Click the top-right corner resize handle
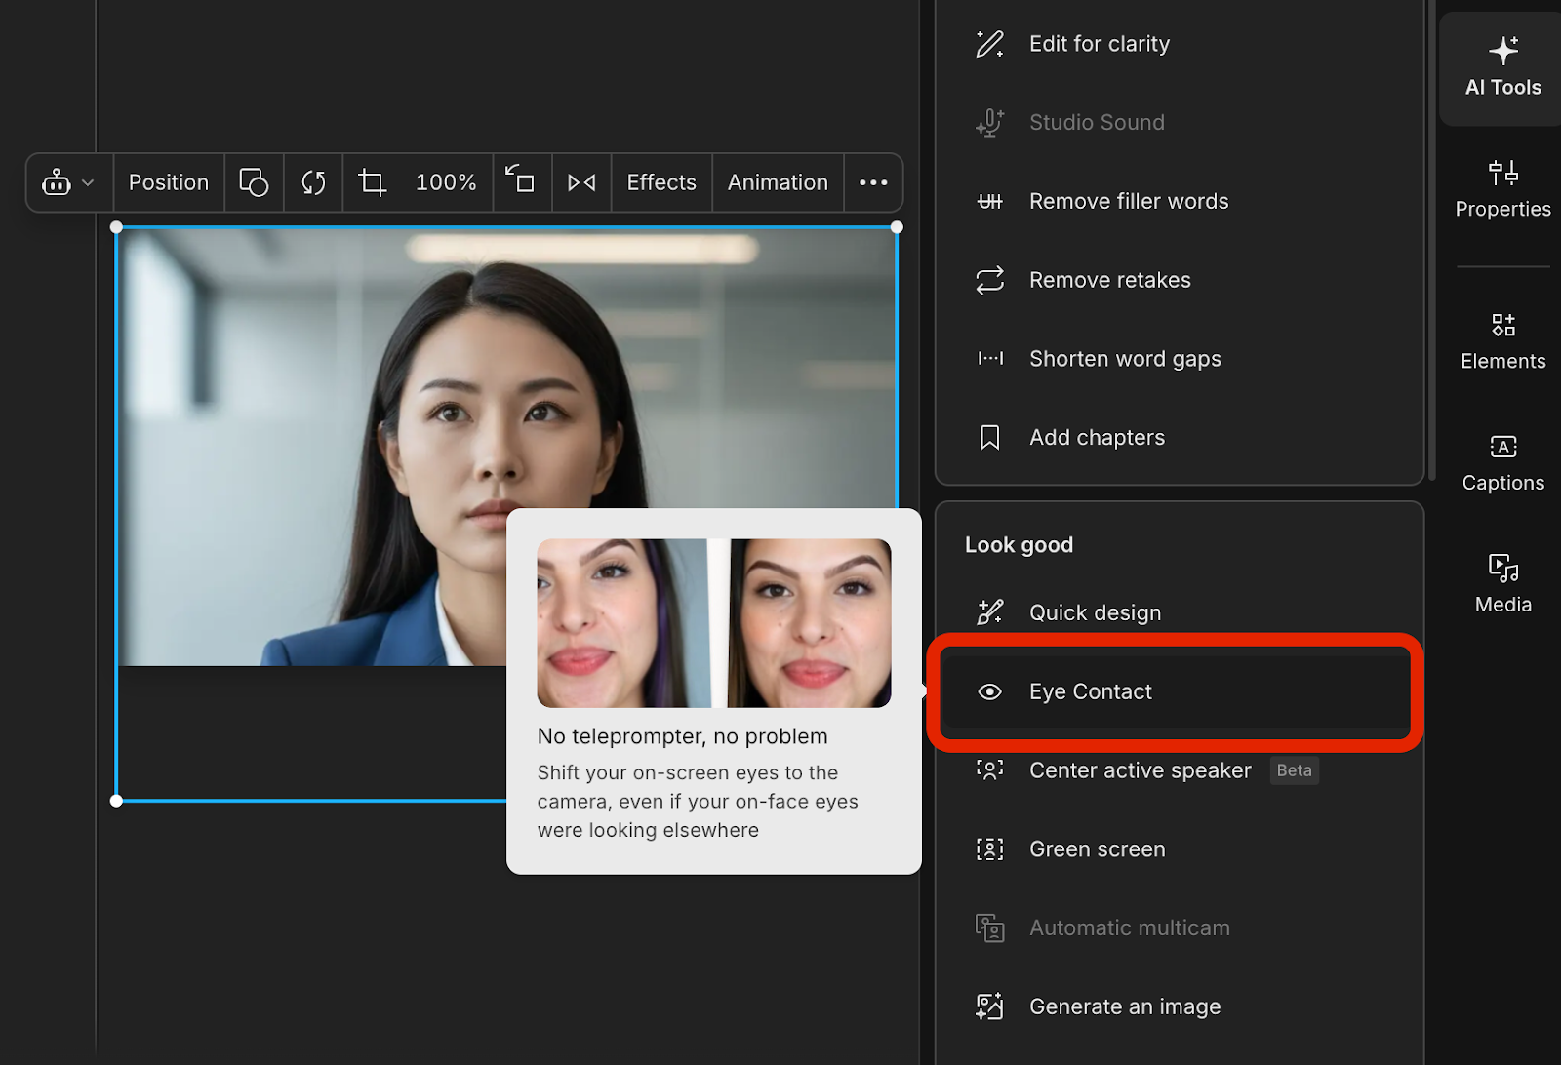The height and width of the screenshot is (1065, 1561). click(897, 227)
